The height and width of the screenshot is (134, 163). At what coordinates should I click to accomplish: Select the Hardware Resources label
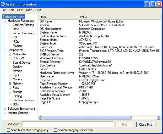click(21, 21)
